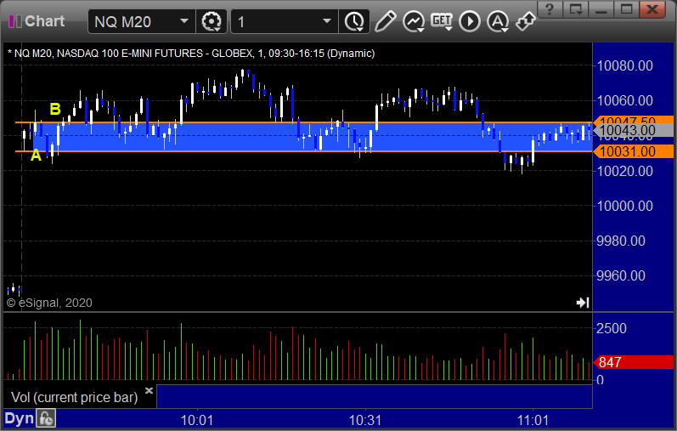Screen dimensions: 677x431
Task: Click the yellow B marker label
Action: pyautogui.click(x=55, y=109)
